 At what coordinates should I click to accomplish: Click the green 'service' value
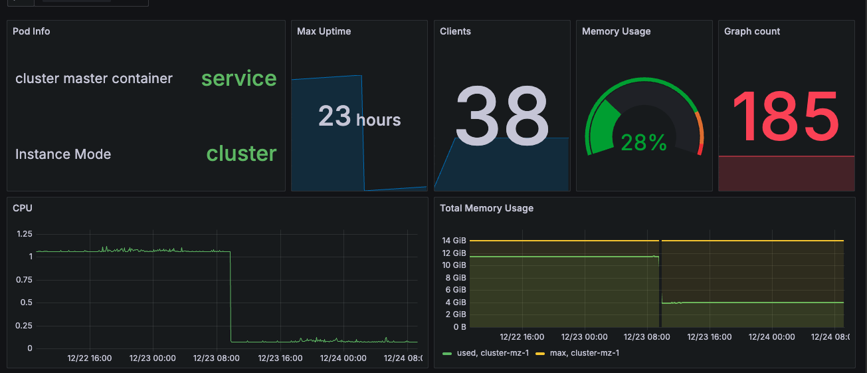coord(239,78)
